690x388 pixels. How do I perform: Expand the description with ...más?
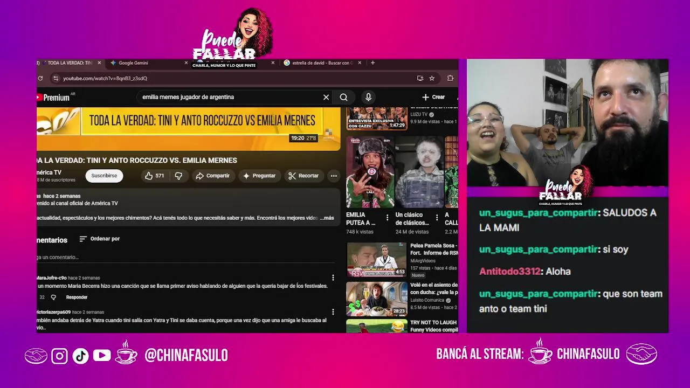click(x=327, y=218)
